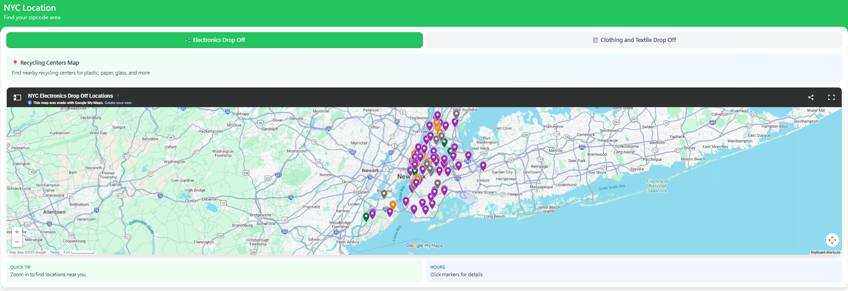Screen dimensions: 848x291
Task: Click the NYC Location page title
Action: click(30, 8)
